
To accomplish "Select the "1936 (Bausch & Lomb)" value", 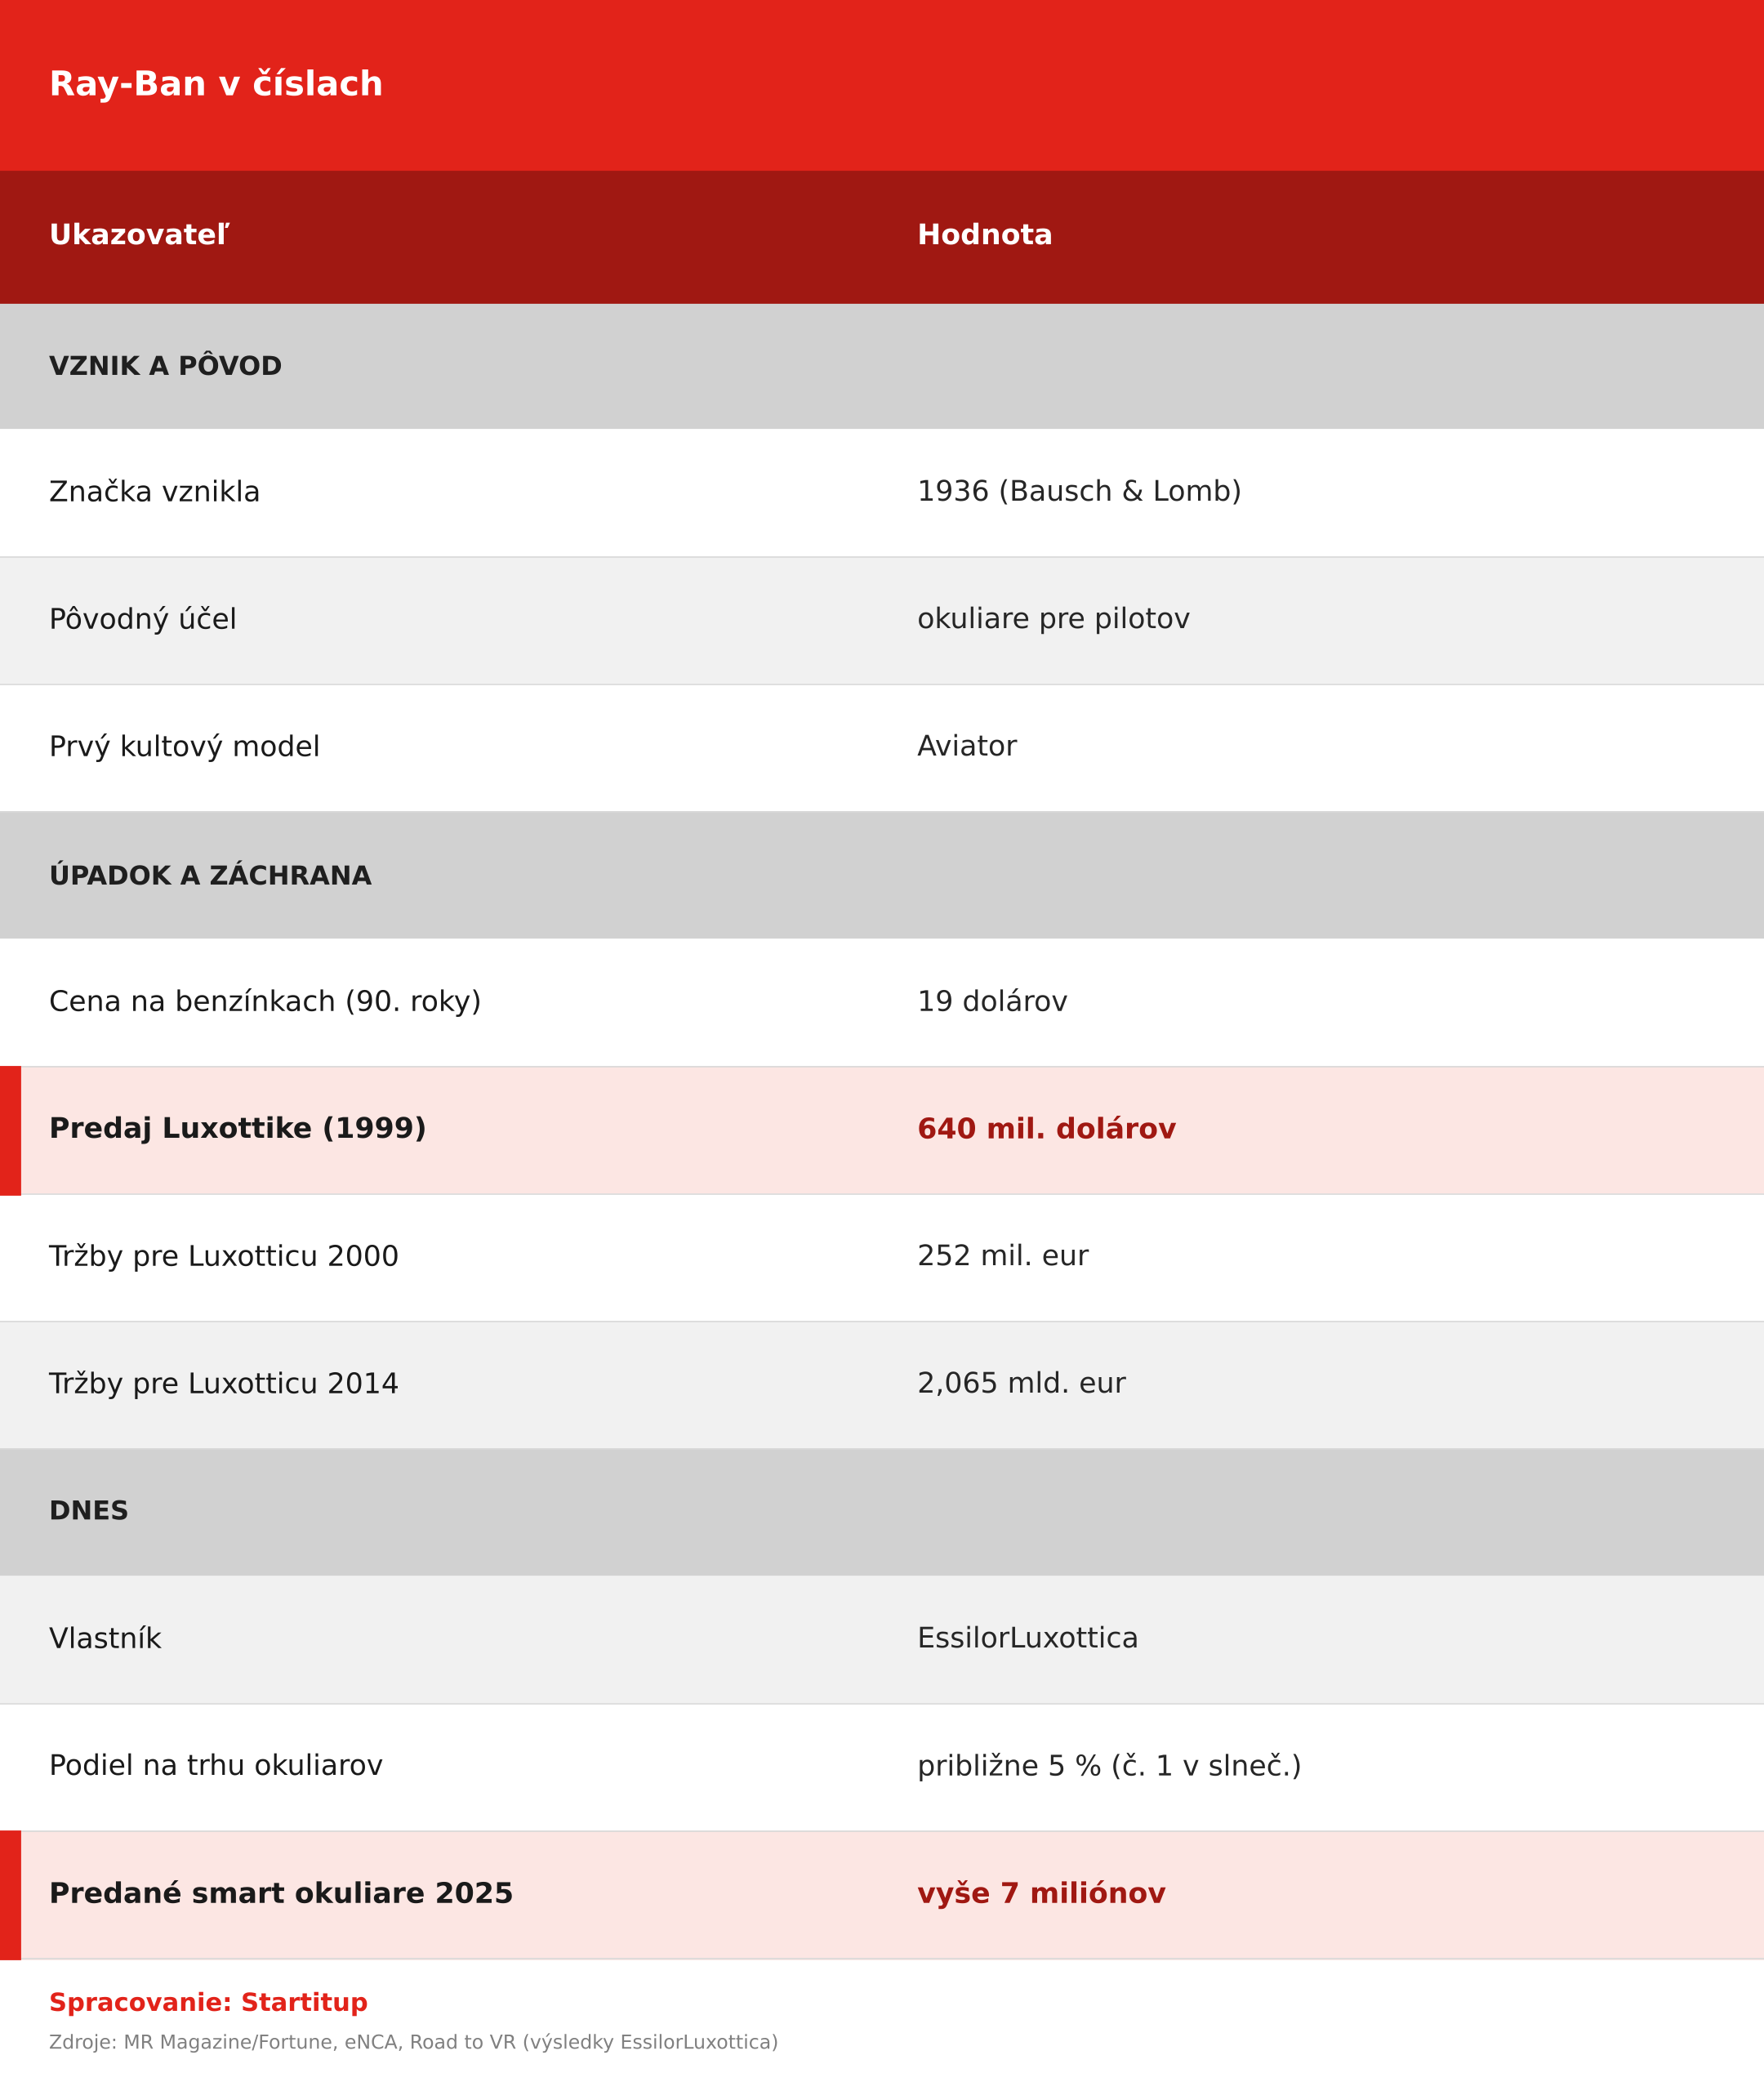I will pyautogui.click(x=1079, y=492).
